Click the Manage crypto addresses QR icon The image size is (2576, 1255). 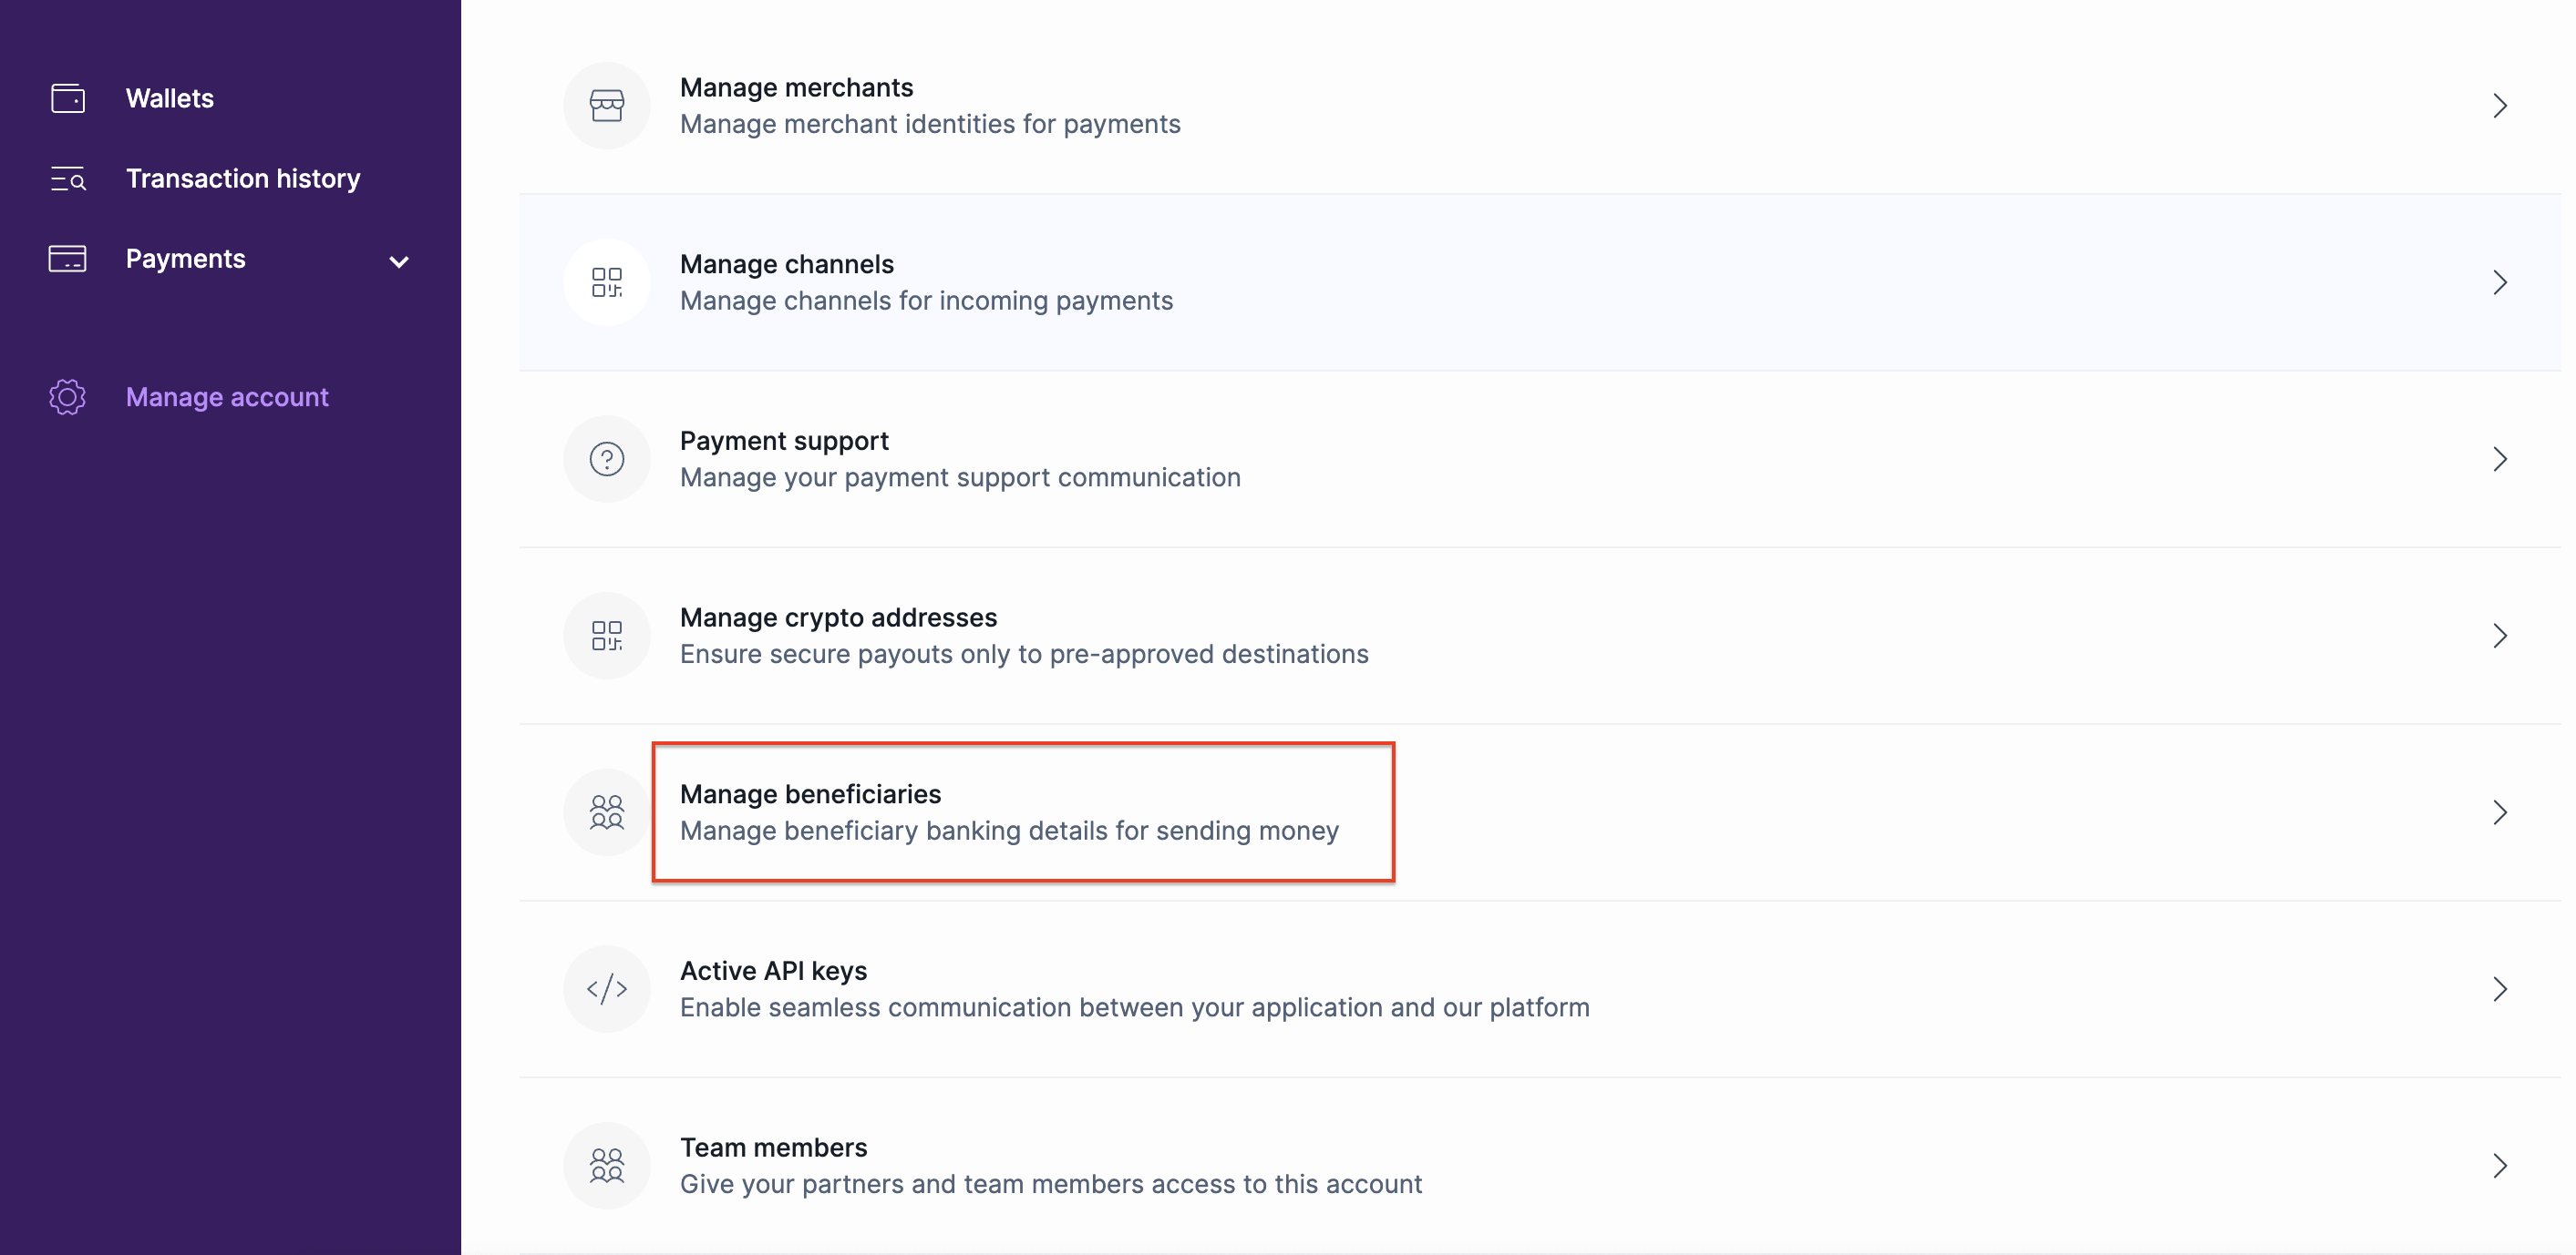click(607, 636)
